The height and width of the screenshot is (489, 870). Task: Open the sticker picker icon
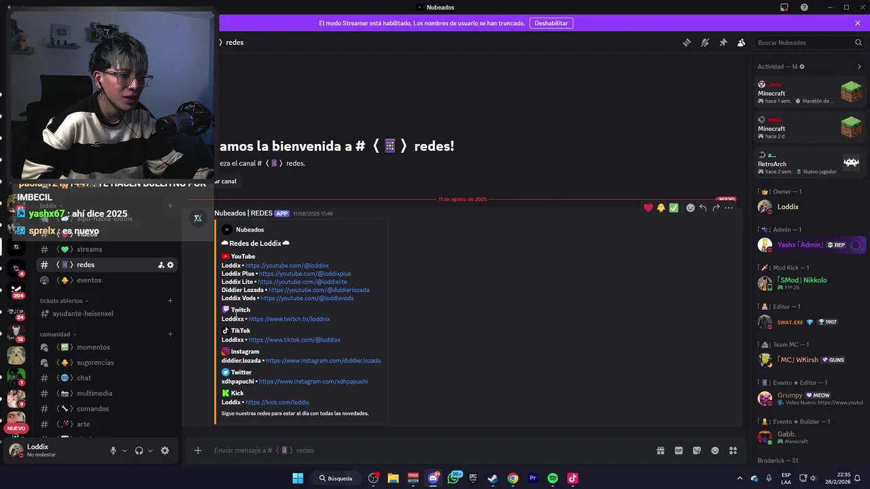click(697, 450)
